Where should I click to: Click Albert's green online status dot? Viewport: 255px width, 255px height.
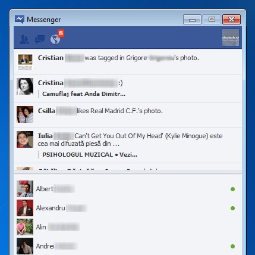(232, 189)
